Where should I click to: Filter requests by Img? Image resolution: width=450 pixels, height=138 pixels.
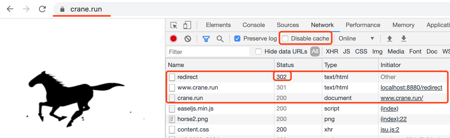377,51
